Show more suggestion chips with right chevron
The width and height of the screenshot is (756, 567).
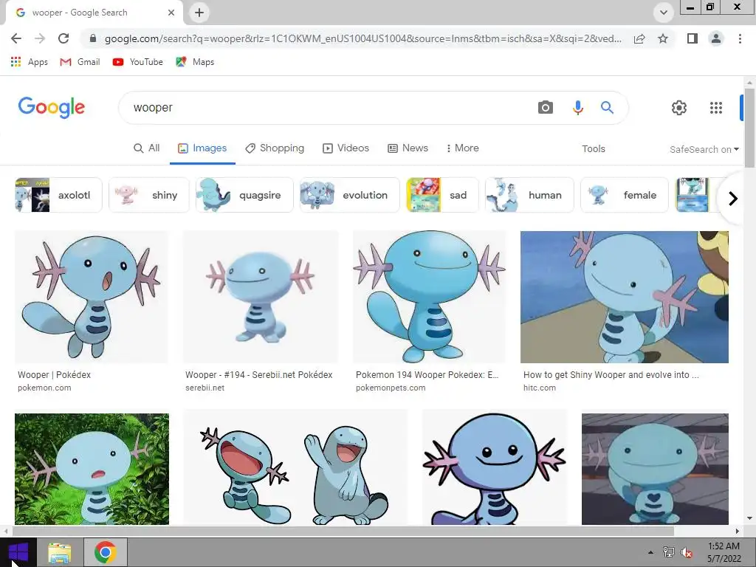(733, 198)
